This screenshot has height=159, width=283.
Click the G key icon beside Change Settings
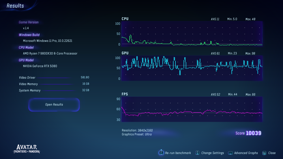pyautogui.click(x=197, y=153)
